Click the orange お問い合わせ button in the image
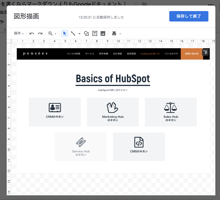The image size is (220, 200). (x=192, y=54)
